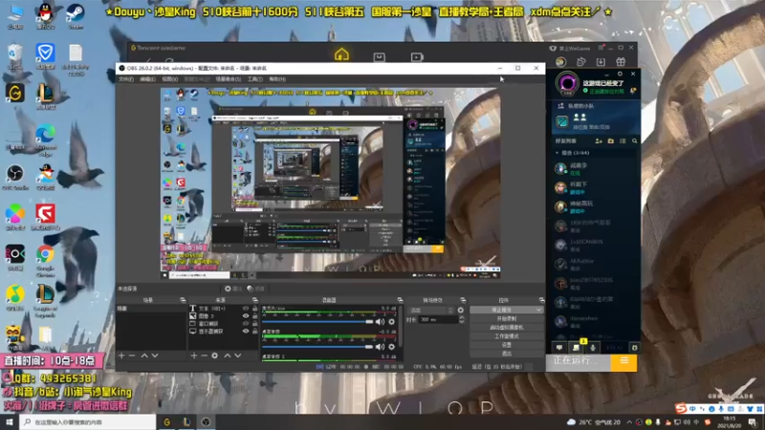Pop out the scenes dock
Viewport: 765px width, 430px height.
point(183,300)
